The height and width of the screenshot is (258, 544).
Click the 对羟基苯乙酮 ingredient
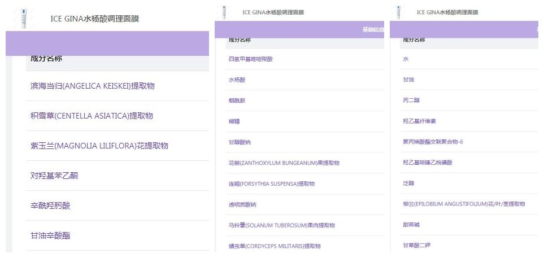(x=54, y=176)
